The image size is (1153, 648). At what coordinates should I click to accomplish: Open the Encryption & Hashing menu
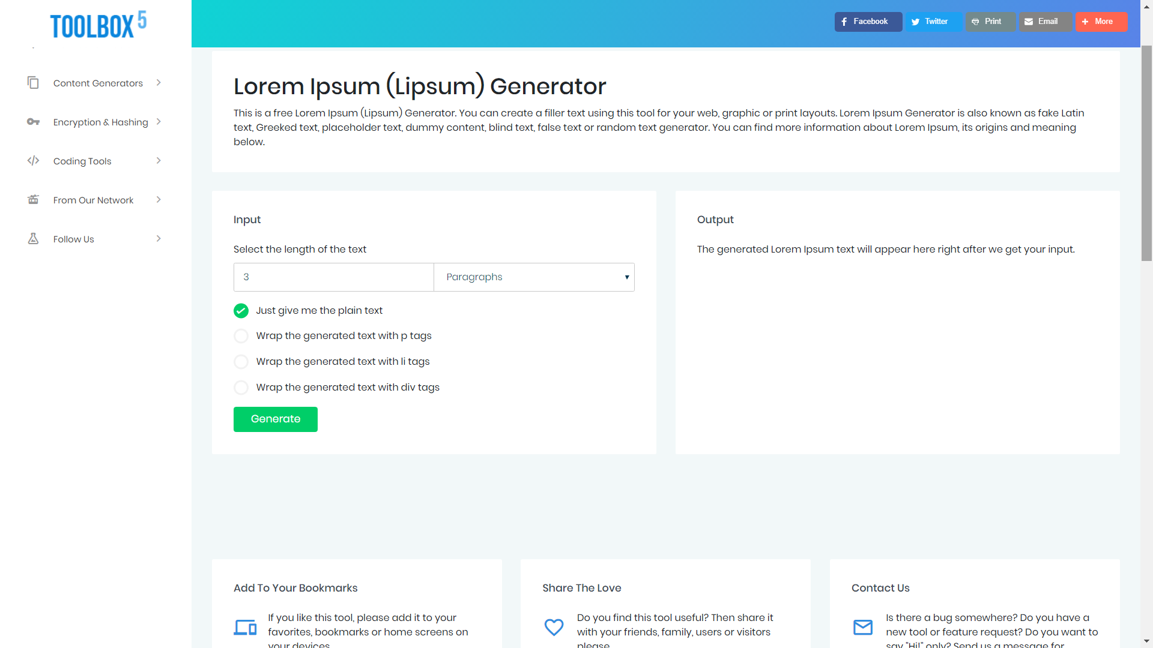(100, 122)
